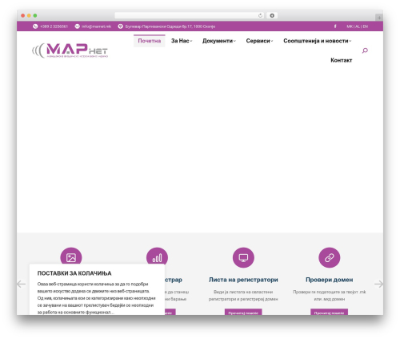400x339 pixels.
Task: Expand the Сервиси dropdown menu
Action: tap(259, 41)
